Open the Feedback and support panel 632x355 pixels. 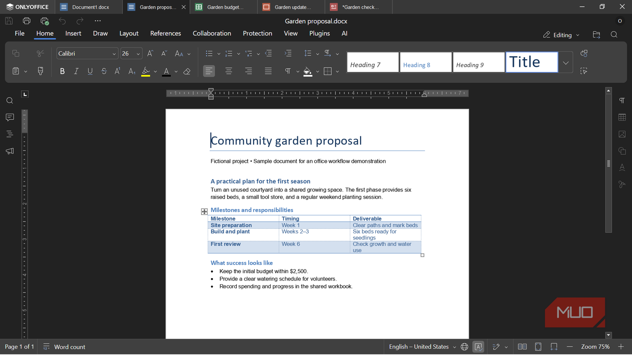10,151
